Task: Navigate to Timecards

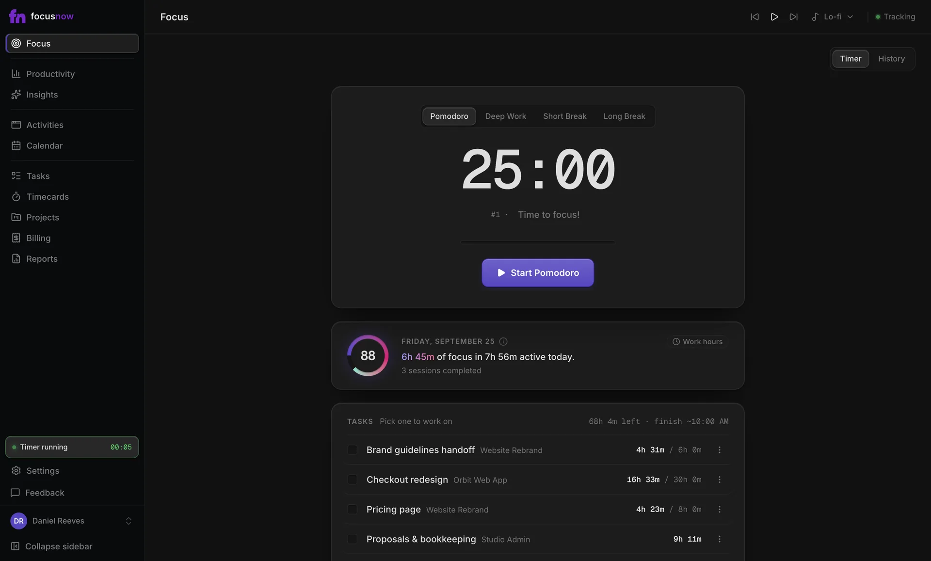Action: tap(72, 196)
